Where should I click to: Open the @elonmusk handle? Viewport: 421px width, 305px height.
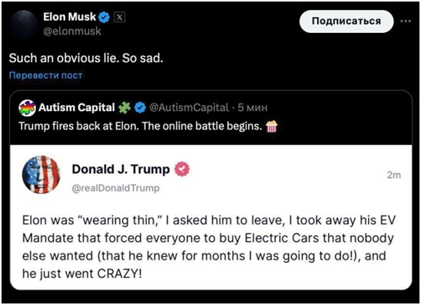(x=72, y=31)
